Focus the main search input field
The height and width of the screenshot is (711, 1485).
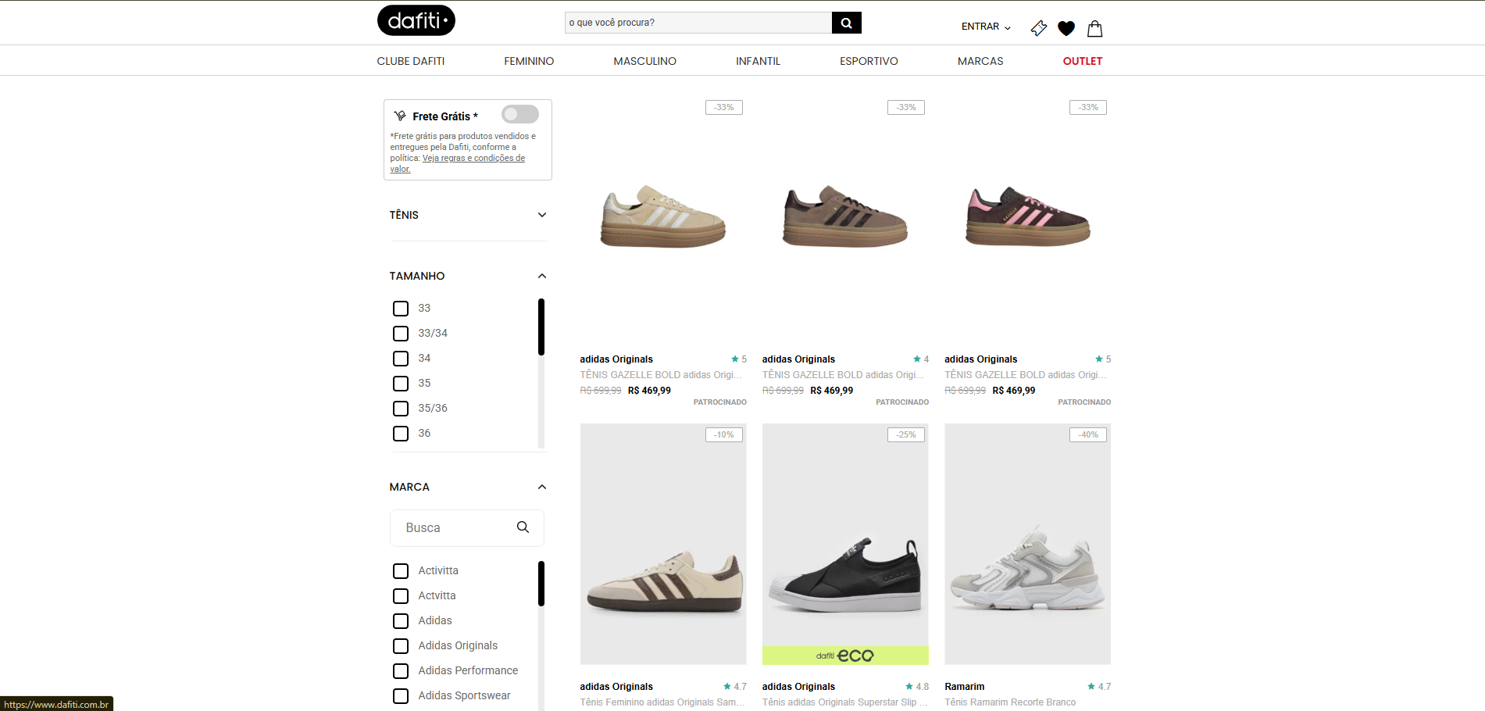[698, 23]
